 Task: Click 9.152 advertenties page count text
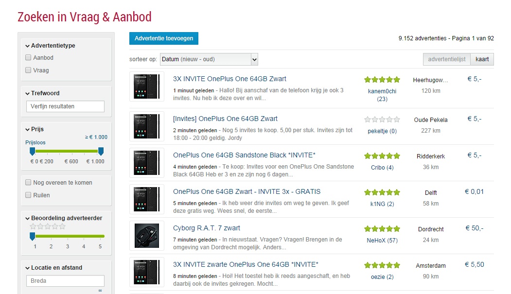(446, 38)
